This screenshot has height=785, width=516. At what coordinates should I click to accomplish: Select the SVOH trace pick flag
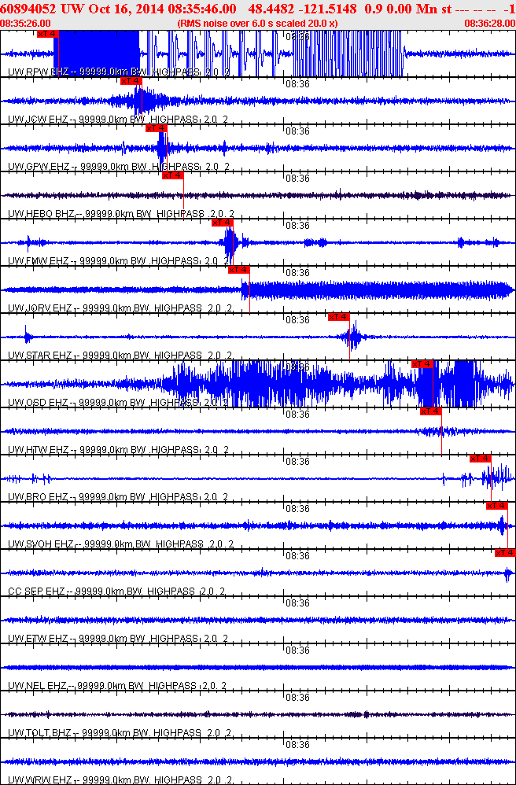497,506
